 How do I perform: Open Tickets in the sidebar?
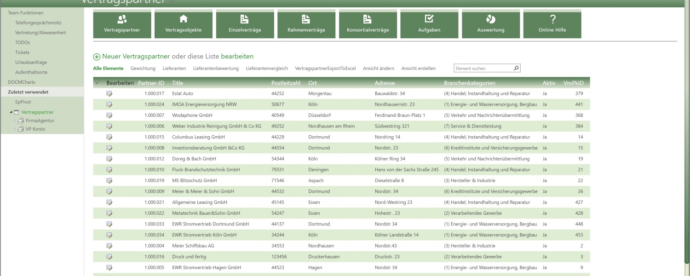22,52
